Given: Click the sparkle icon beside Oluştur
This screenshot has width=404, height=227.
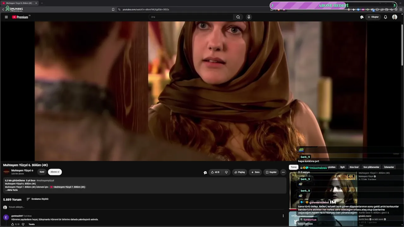Looking at the screenshot, I should click(x=362, y=17).
